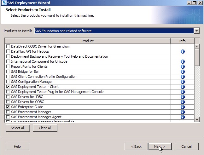This screenshot has width=204, height=155.
Task: Click 'SAS Bridge for Esri' product name
Action: (25, 72)
